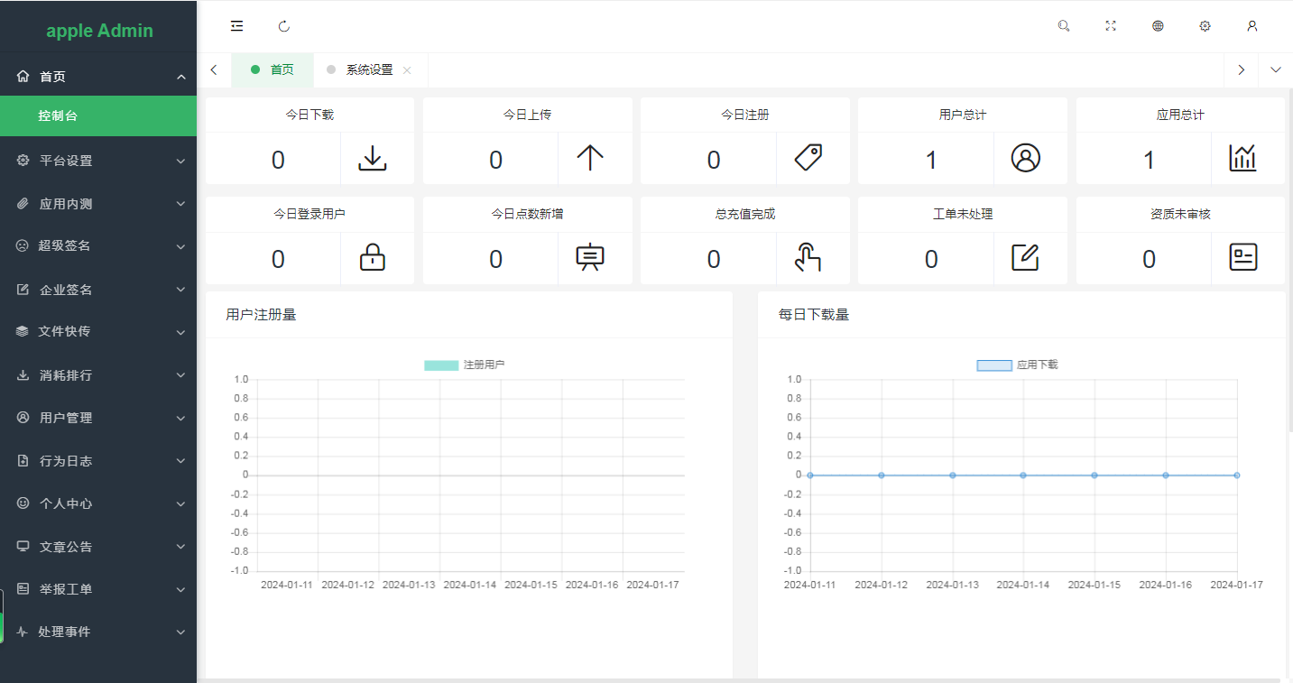Expand the 企业签名 menu
1293x683 pixels.
[180, 290]
